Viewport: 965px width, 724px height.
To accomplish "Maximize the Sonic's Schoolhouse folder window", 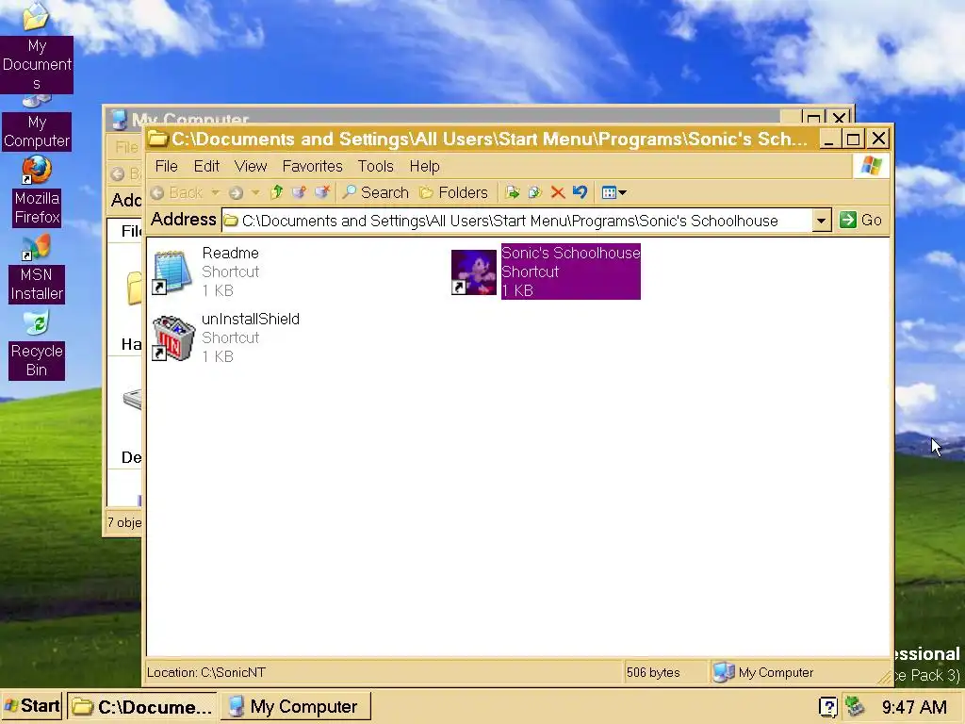I will [854, 139].
